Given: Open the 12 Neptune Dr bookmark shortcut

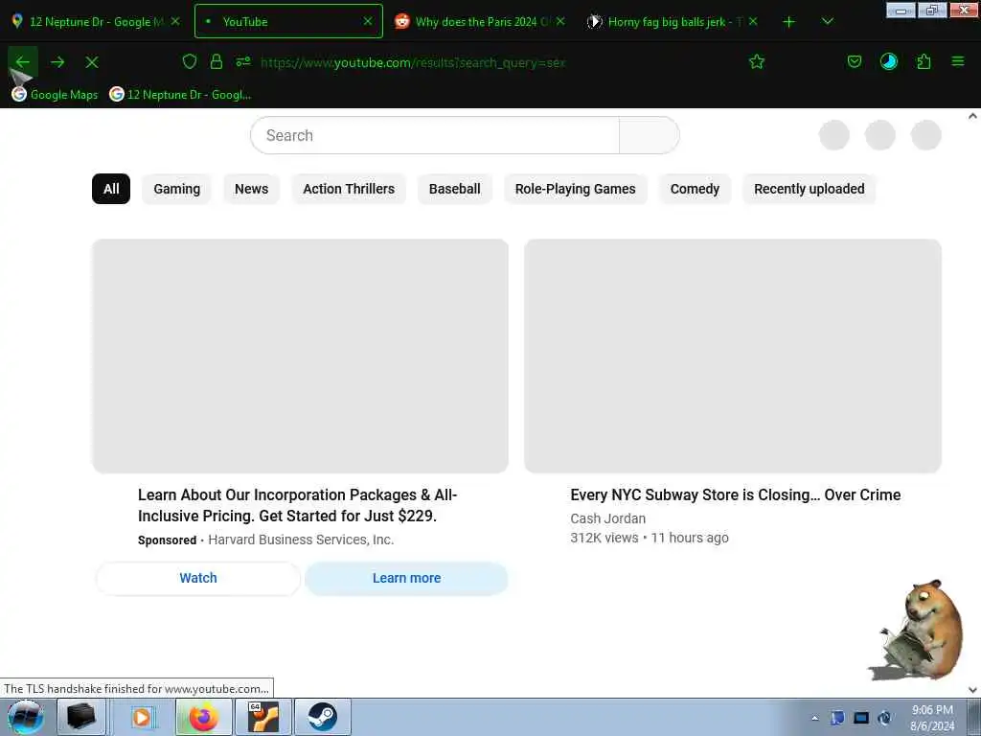Looking at the screenshot, I should pos(180,95).
